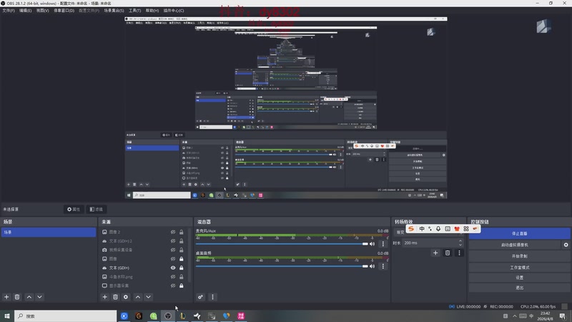Move scene up with arrow icon
The width and height of the screenshot is (572, 322).
coord(29,297)
